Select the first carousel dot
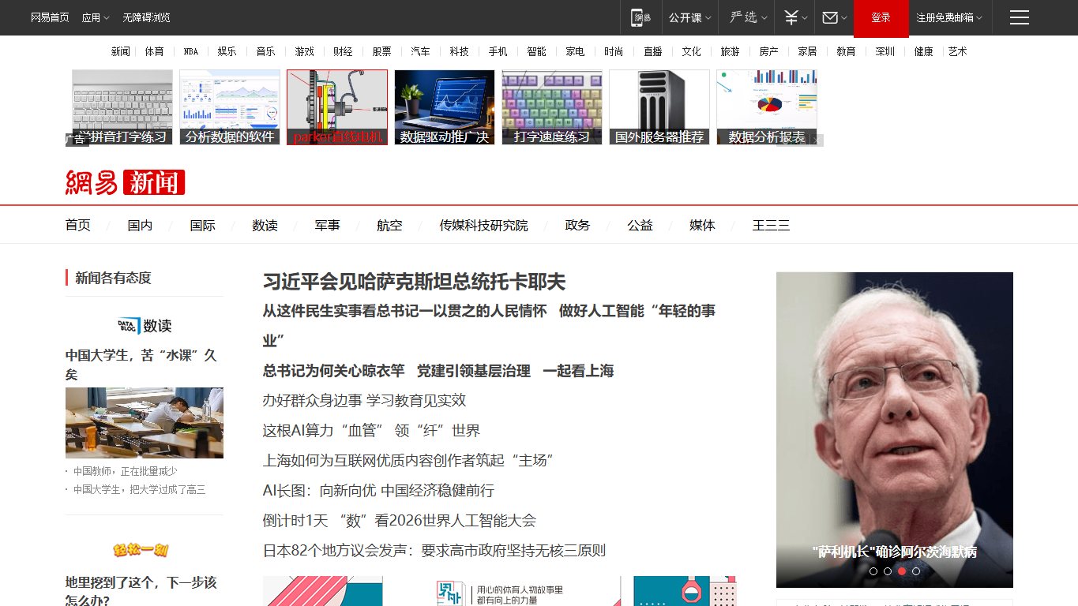The height and width of the screenshot is (606, 1078). [873, 570]
